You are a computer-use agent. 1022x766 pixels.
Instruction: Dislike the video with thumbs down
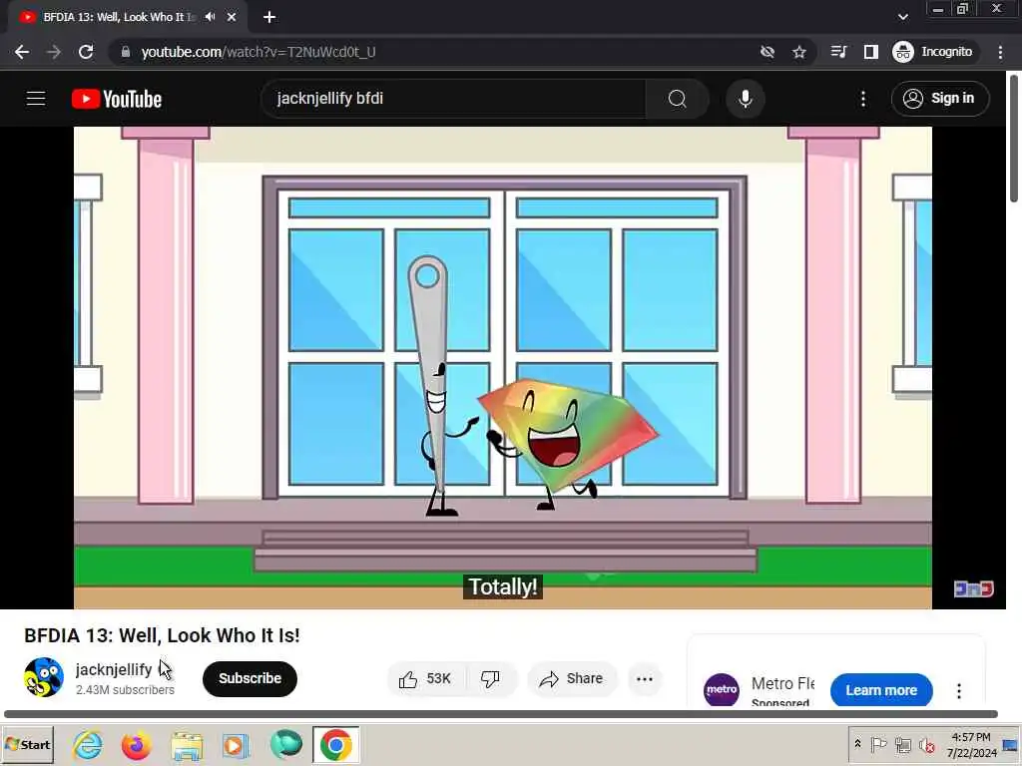coord(491,678)
